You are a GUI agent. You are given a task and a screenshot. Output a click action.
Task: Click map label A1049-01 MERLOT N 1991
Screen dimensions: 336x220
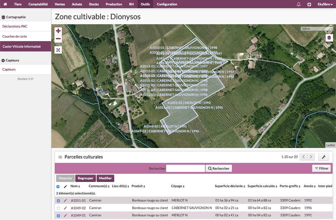(x=165, y=126)
